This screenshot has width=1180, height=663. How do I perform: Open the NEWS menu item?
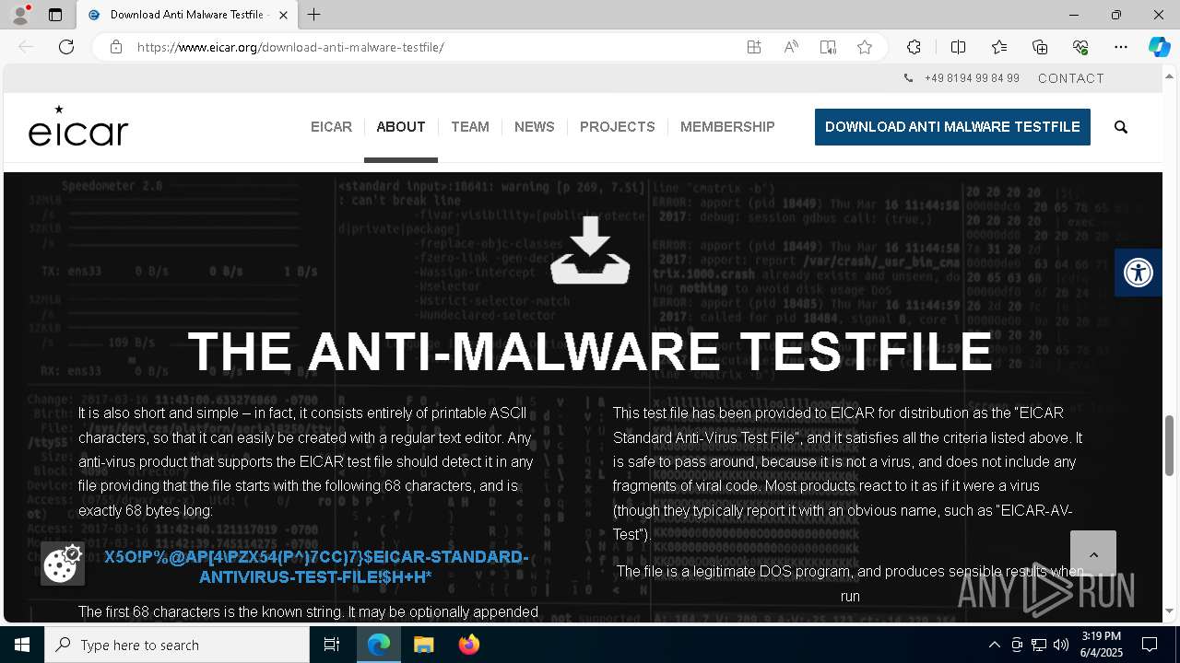(x=535, y=127)
